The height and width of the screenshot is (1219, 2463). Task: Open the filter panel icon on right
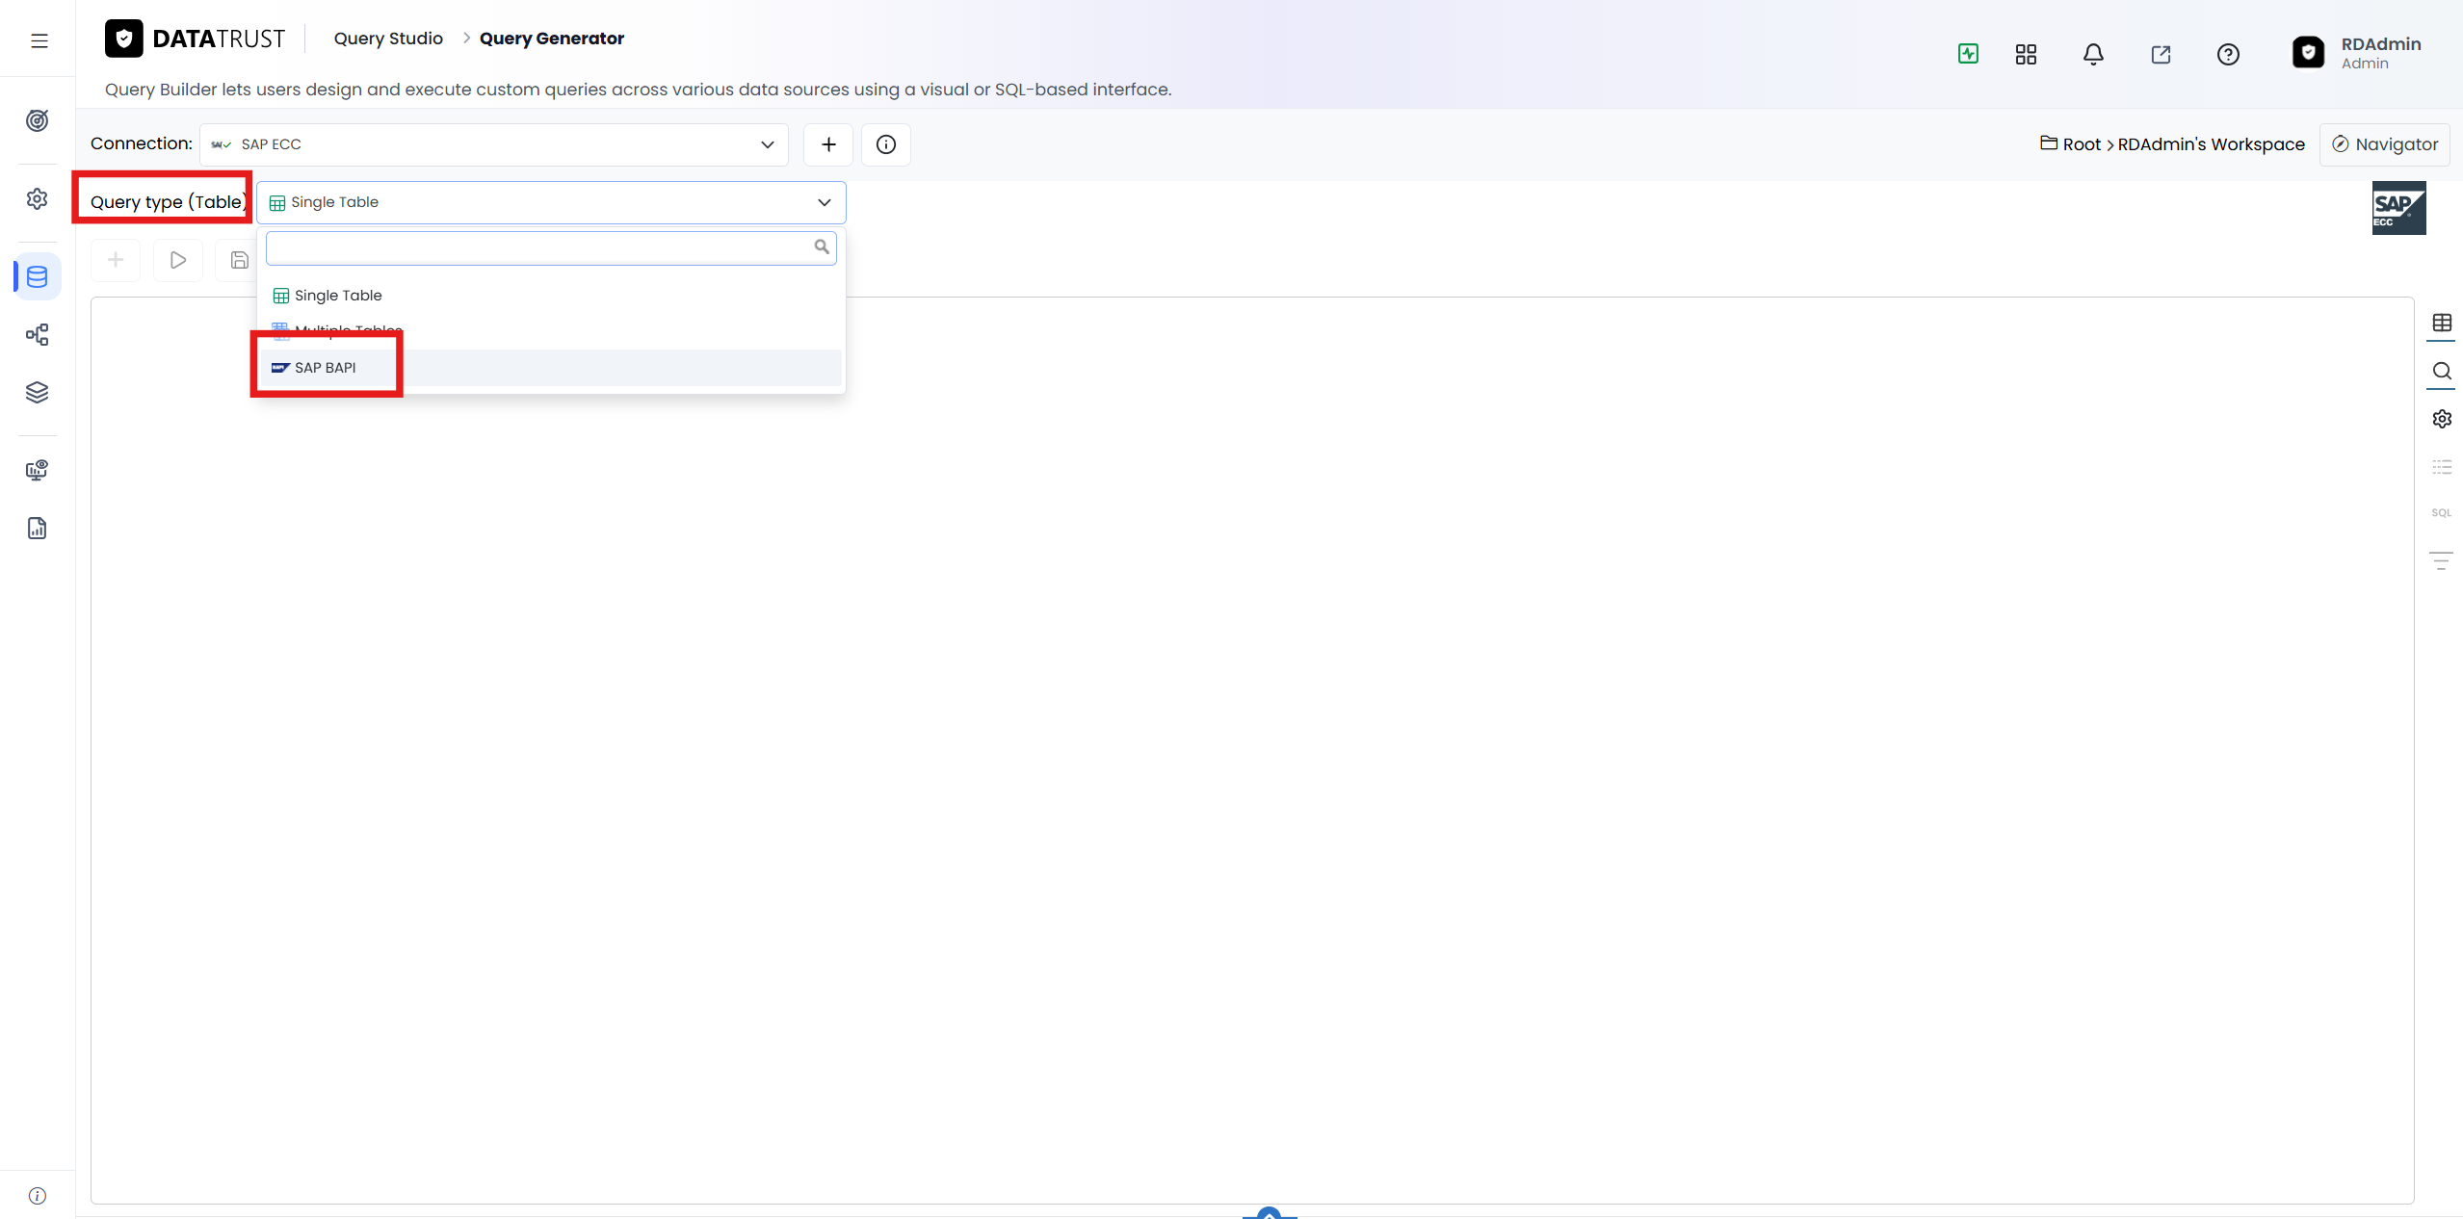click(x=2442, y=561)
